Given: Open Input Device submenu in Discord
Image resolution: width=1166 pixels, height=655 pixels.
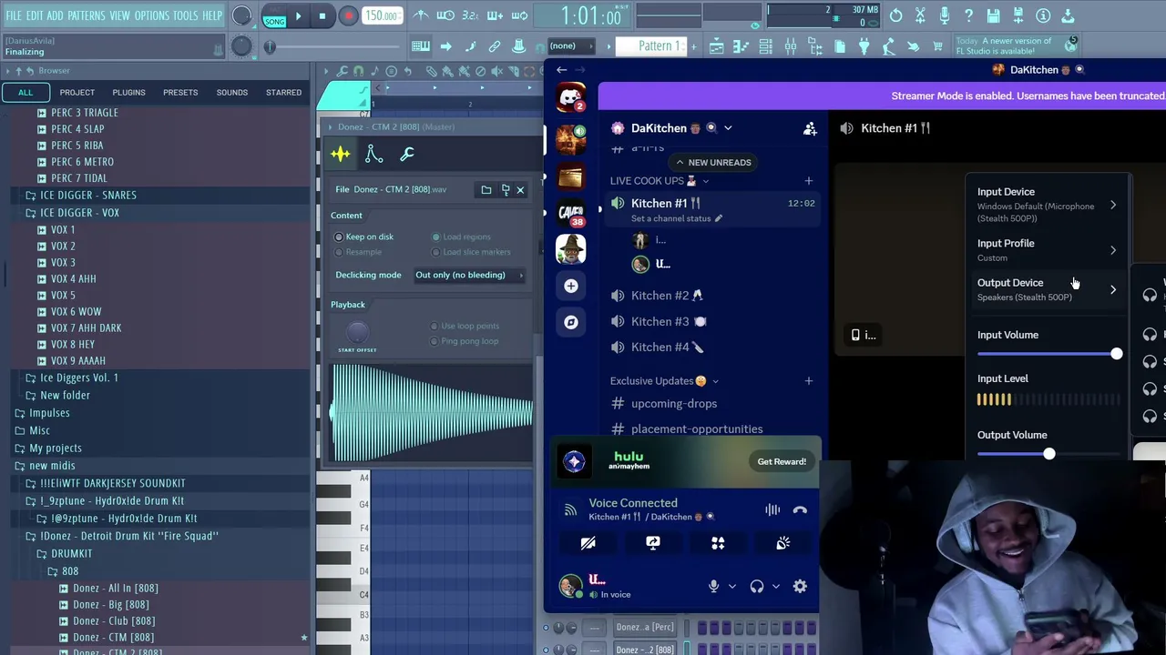Looking at the screenshot, I should pos(1047,205).
